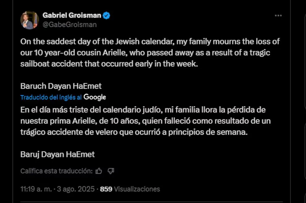Screen dimensions: 306x203
Task: Give thumbs down to the translation
Action: [x=111, y=171]
